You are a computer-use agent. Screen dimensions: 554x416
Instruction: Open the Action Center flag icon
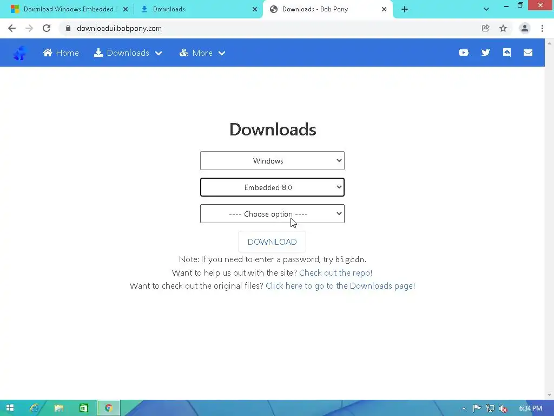pos(477,408)
